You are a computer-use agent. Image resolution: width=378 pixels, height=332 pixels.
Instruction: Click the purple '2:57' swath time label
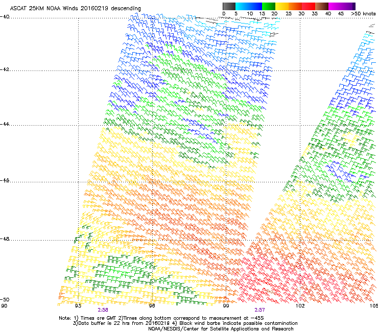(x=259, y=310)
